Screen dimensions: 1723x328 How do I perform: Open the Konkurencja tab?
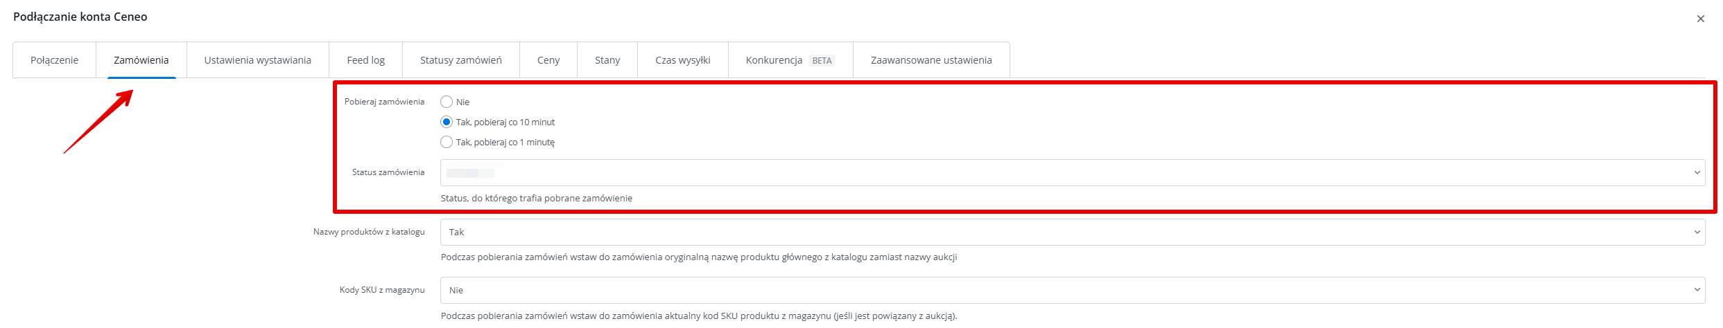click(774, 60)
